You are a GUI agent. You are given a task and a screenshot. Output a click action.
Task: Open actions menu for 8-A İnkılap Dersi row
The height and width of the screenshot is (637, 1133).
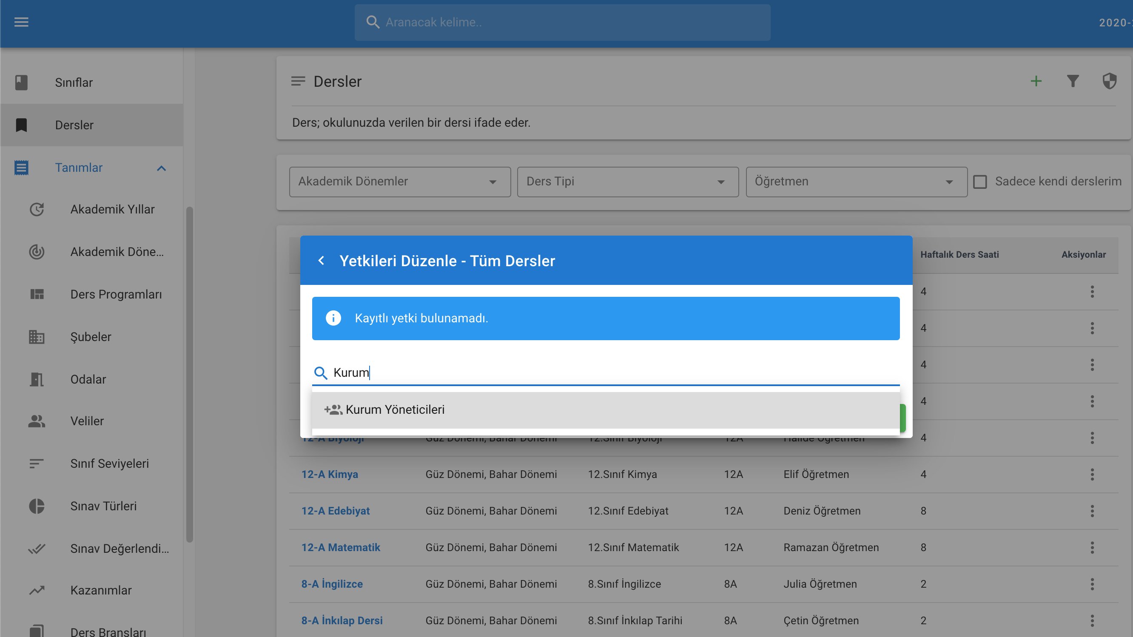coord(1092,620)
